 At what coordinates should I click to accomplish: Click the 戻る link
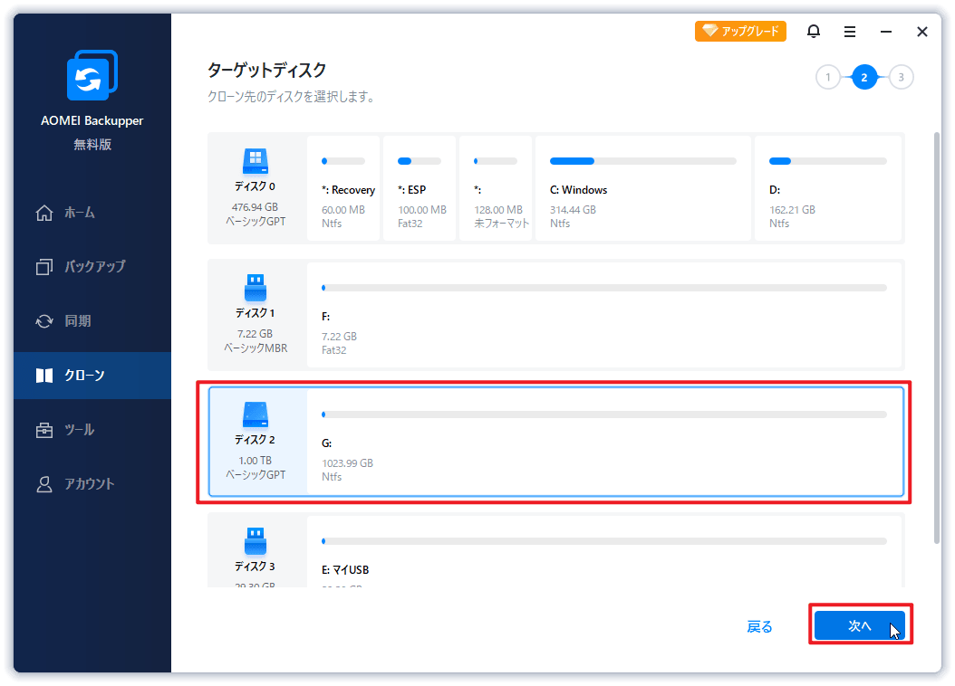point(759,626)
